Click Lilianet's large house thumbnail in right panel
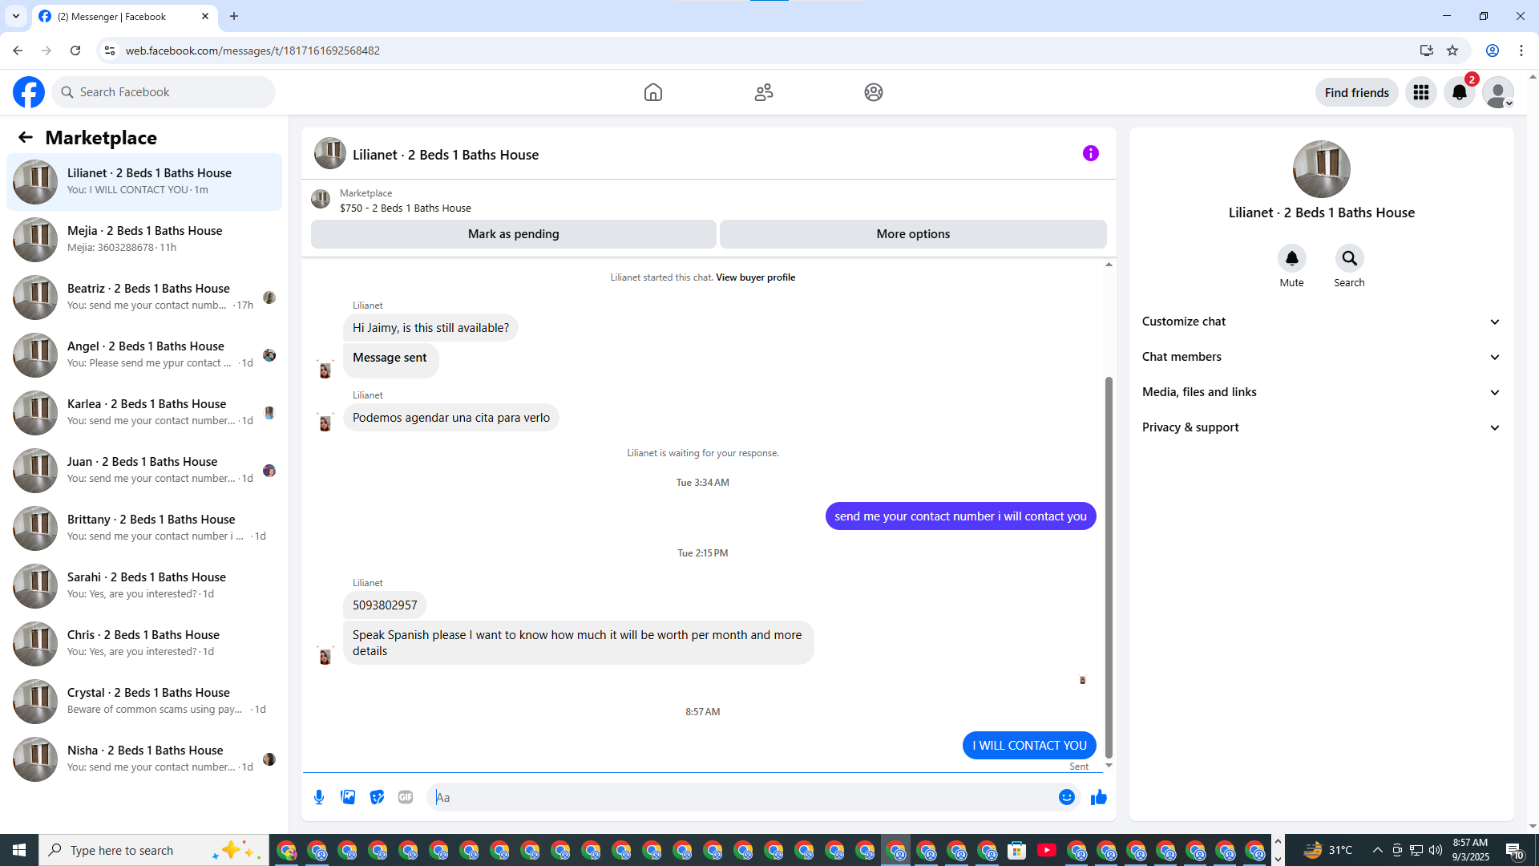The image size is (1539, 866). pyautogui.click(x=1322, y=169)
